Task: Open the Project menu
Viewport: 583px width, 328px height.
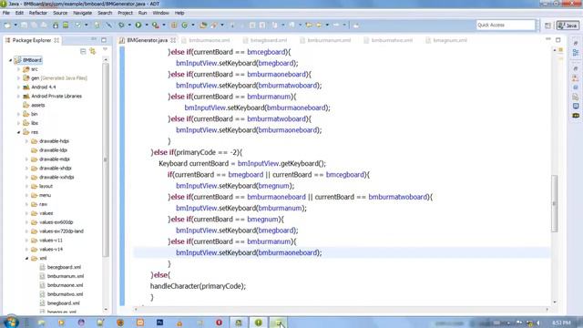Action: click(x=125, y=13)
